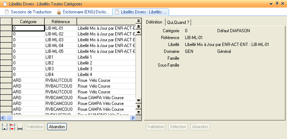This screenshot has height=139, width=287.
Task: Jump to last row with bottom-most scroll button
Action: [138, 112]
